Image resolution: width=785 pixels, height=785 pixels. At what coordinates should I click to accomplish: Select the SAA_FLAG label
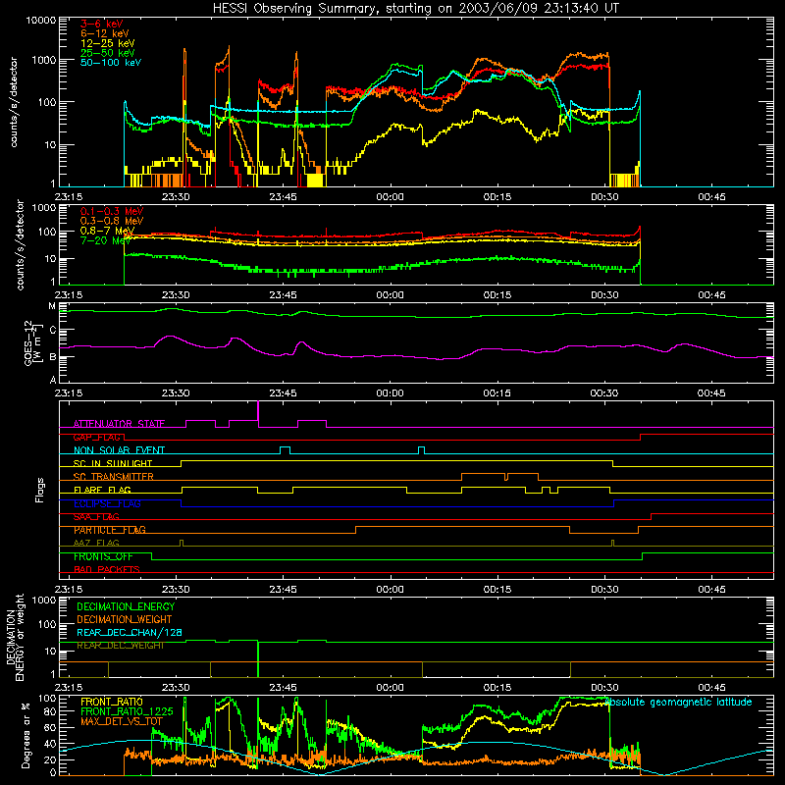point(96,517)
